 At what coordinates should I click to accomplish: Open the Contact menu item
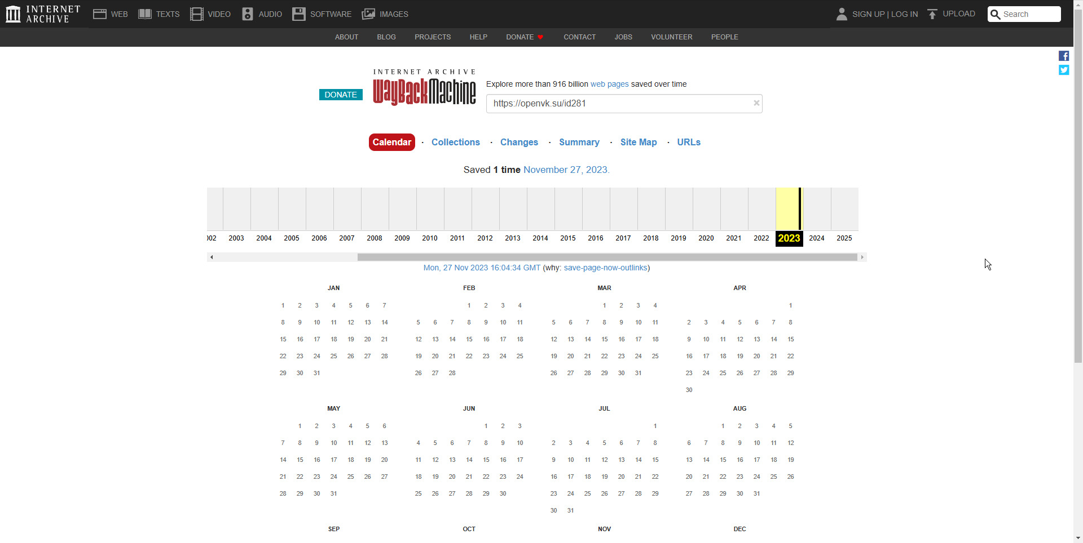coord(580,37)
